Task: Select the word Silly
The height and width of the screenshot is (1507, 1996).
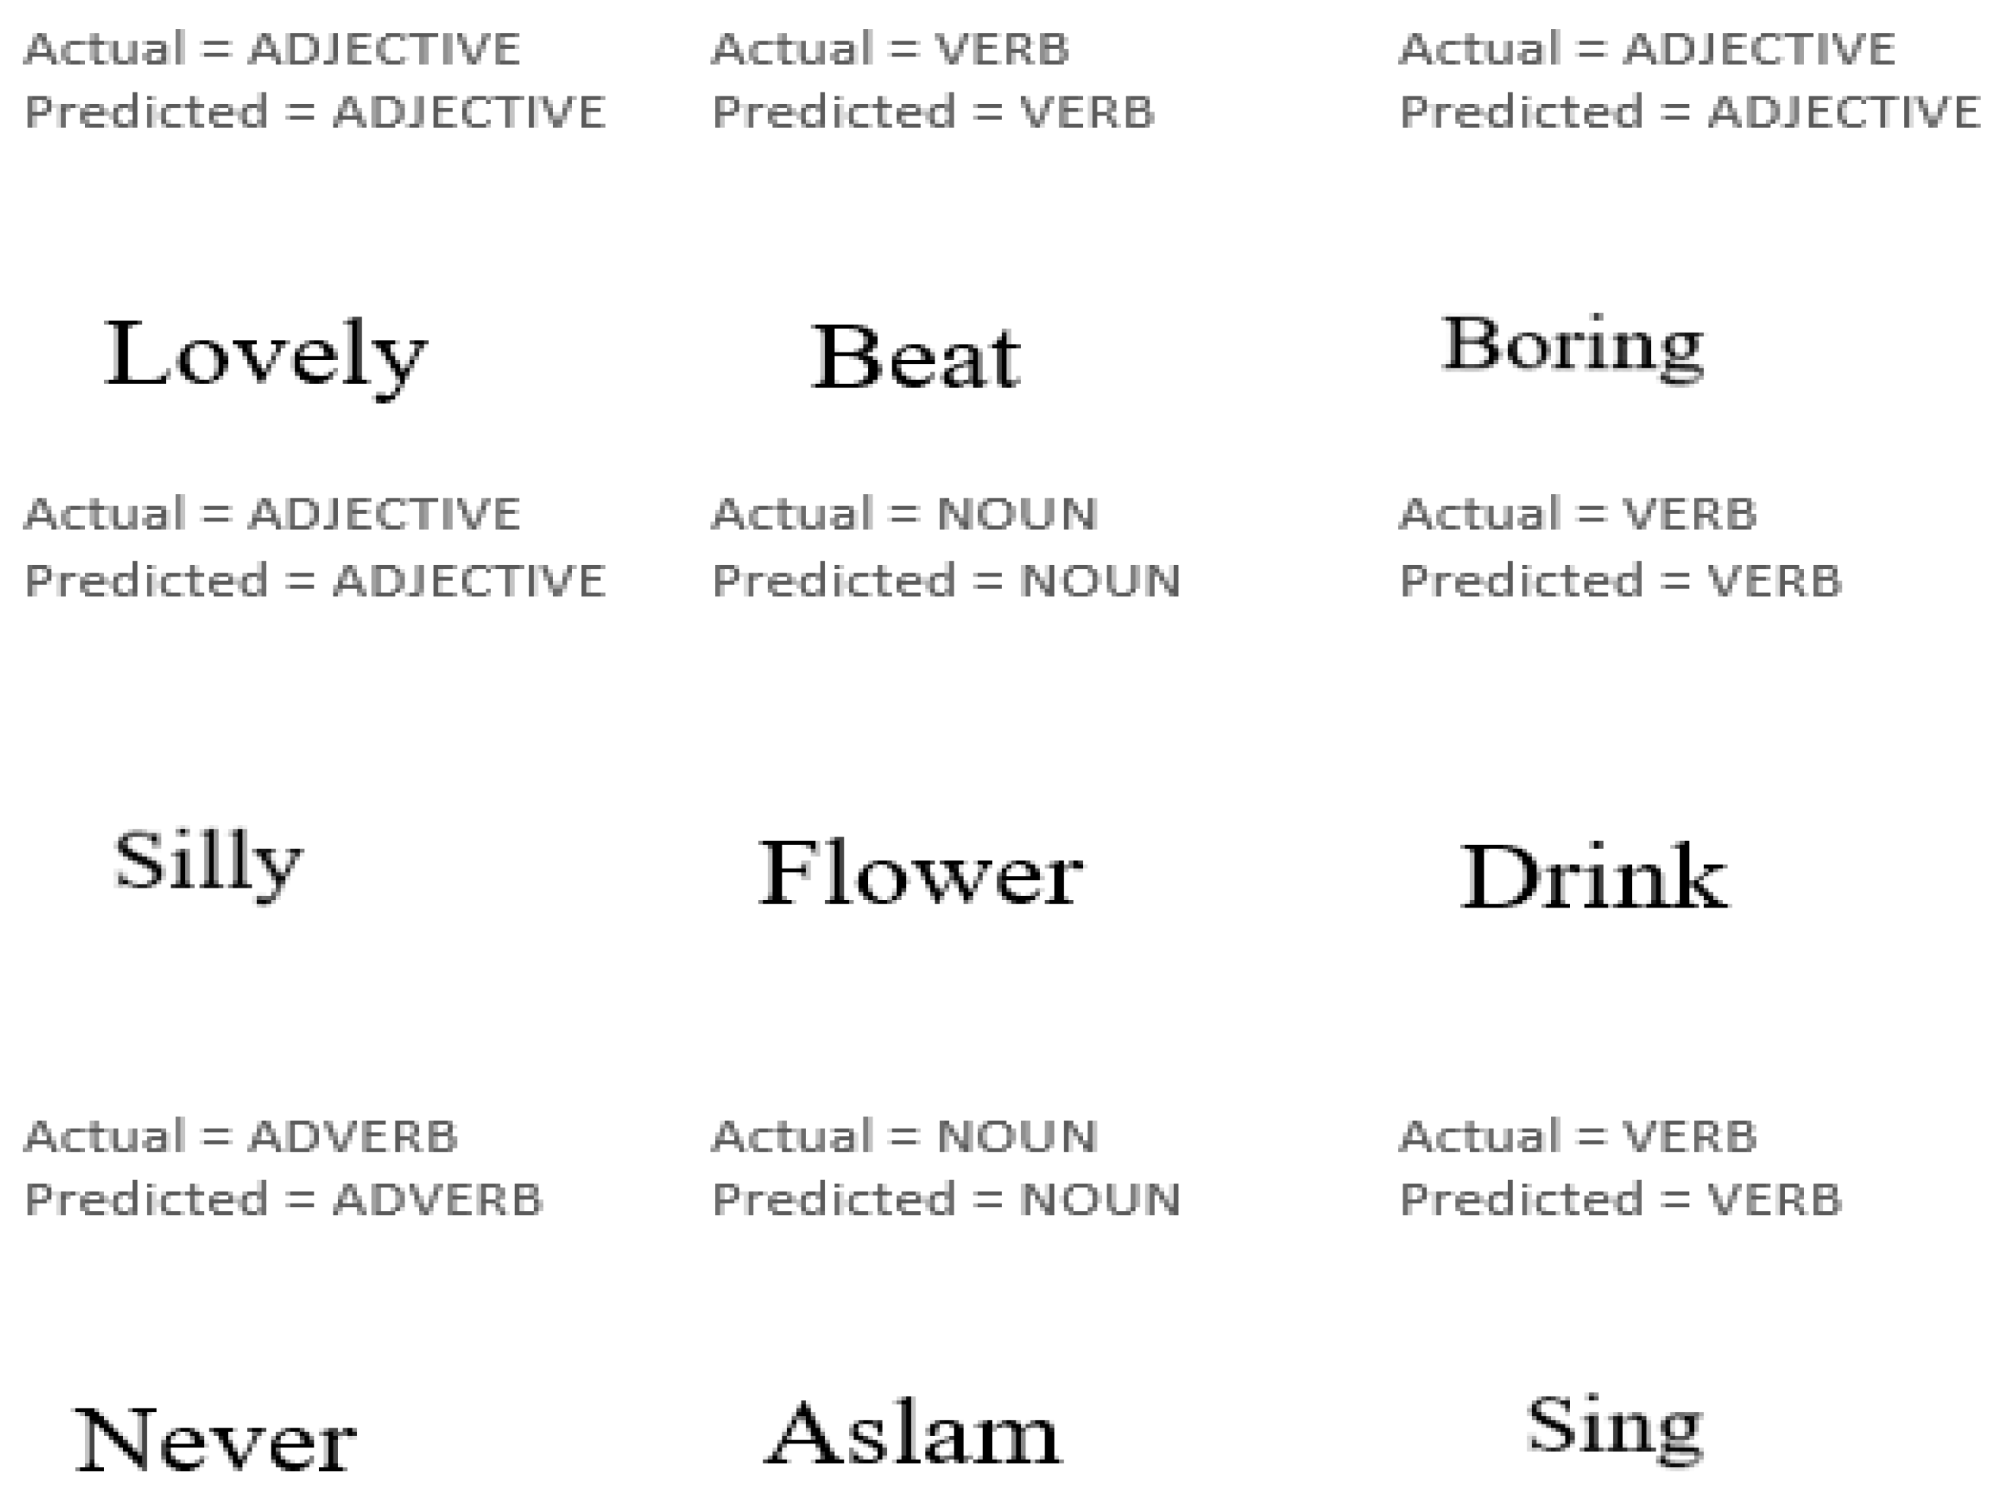Action: click(x=207, y=862)
